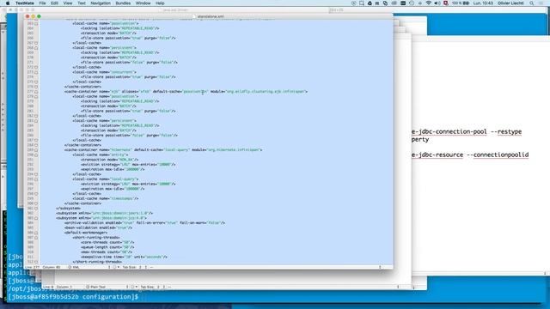The image size is (550, 309).
Task: Open the Apple menu
Action: [x=8, y=3]
